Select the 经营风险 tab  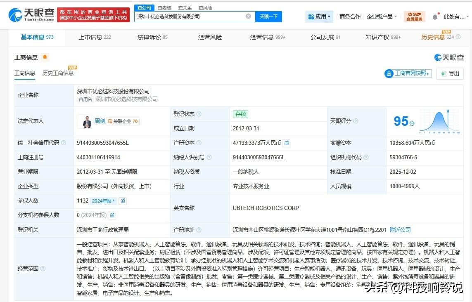point(210,37)
